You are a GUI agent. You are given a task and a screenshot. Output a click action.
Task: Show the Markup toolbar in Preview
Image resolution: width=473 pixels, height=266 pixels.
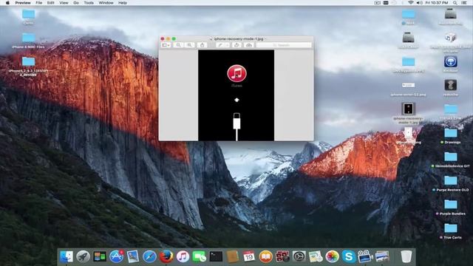[x=249, y=45]
